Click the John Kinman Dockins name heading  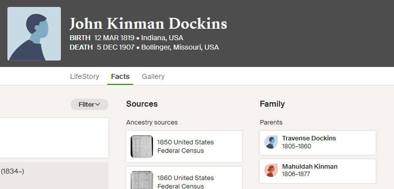point(148,24)
